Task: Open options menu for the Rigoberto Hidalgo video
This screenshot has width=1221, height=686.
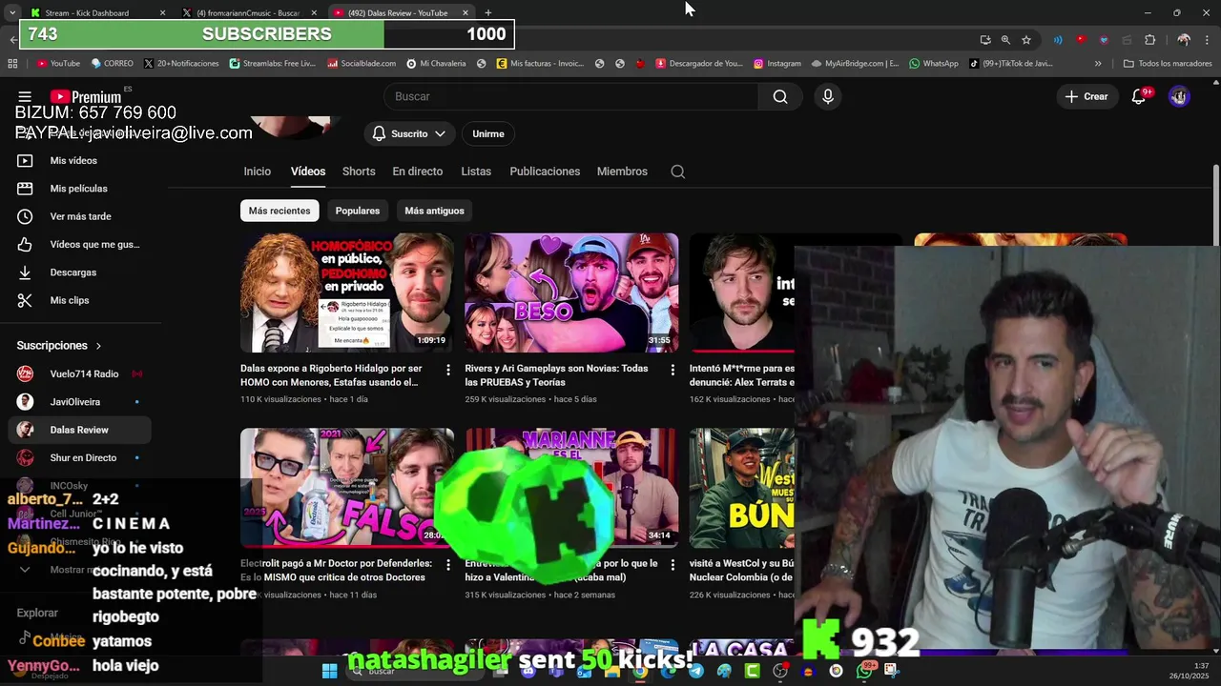Action: [x=447, y=370]
